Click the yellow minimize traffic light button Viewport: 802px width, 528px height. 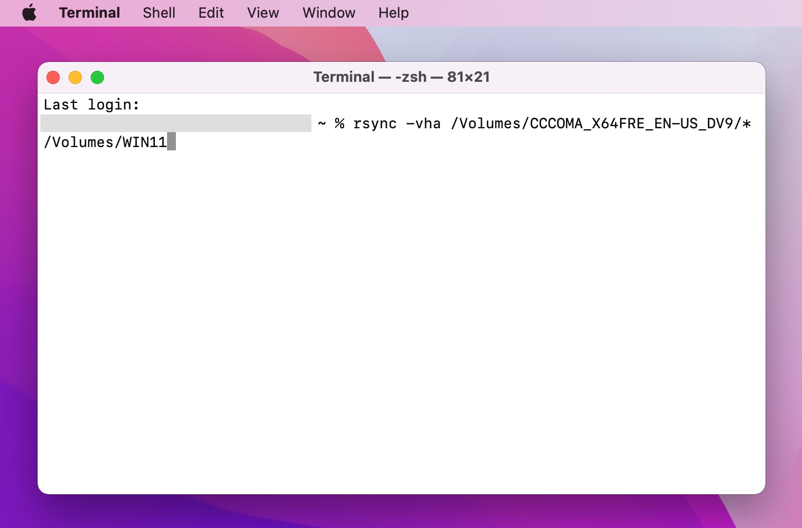coord(75,77)
